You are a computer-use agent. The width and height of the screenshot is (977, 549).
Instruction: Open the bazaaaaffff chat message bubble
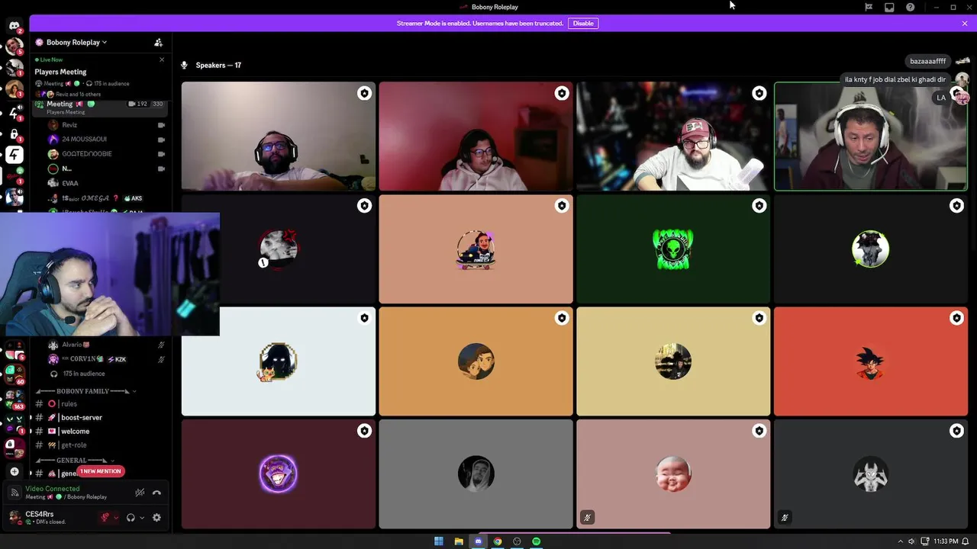(927, 61)
